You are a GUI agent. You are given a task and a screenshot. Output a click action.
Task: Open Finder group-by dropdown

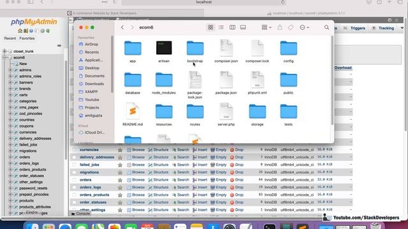click(266, 27)
